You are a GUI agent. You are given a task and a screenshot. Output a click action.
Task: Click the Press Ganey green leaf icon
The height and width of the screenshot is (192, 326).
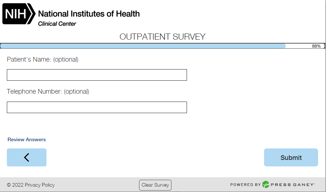click(x=266, y=185)
